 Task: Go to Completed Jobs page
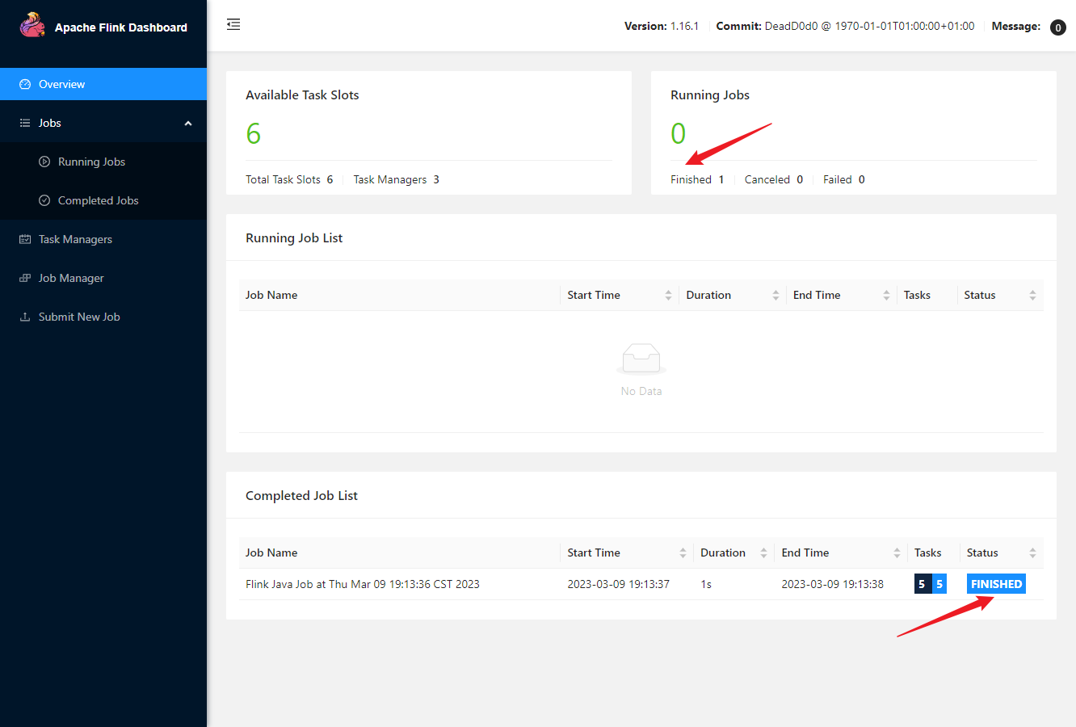tap(103, 200)
